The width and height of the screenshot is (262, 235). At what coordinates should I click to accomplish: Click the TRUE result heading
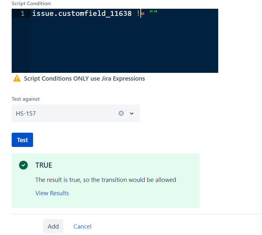coord(43,165)
